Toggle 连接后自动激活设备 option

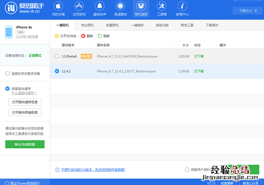[x=7, y=74]
